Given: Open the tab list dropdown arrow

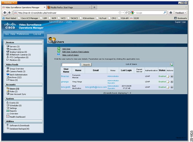Looking at the screenshot, I should click(186, 7).
